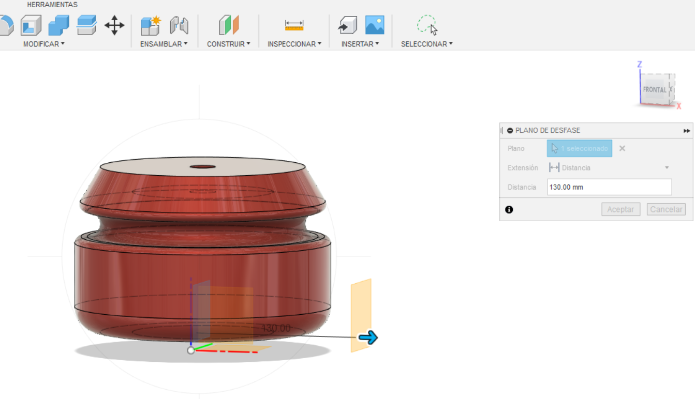Image resolution: width=695 pixels, height=399 pixels.
Task: Click the 130.00 dimension label in viewport
Action: click(x=276, y=328)
